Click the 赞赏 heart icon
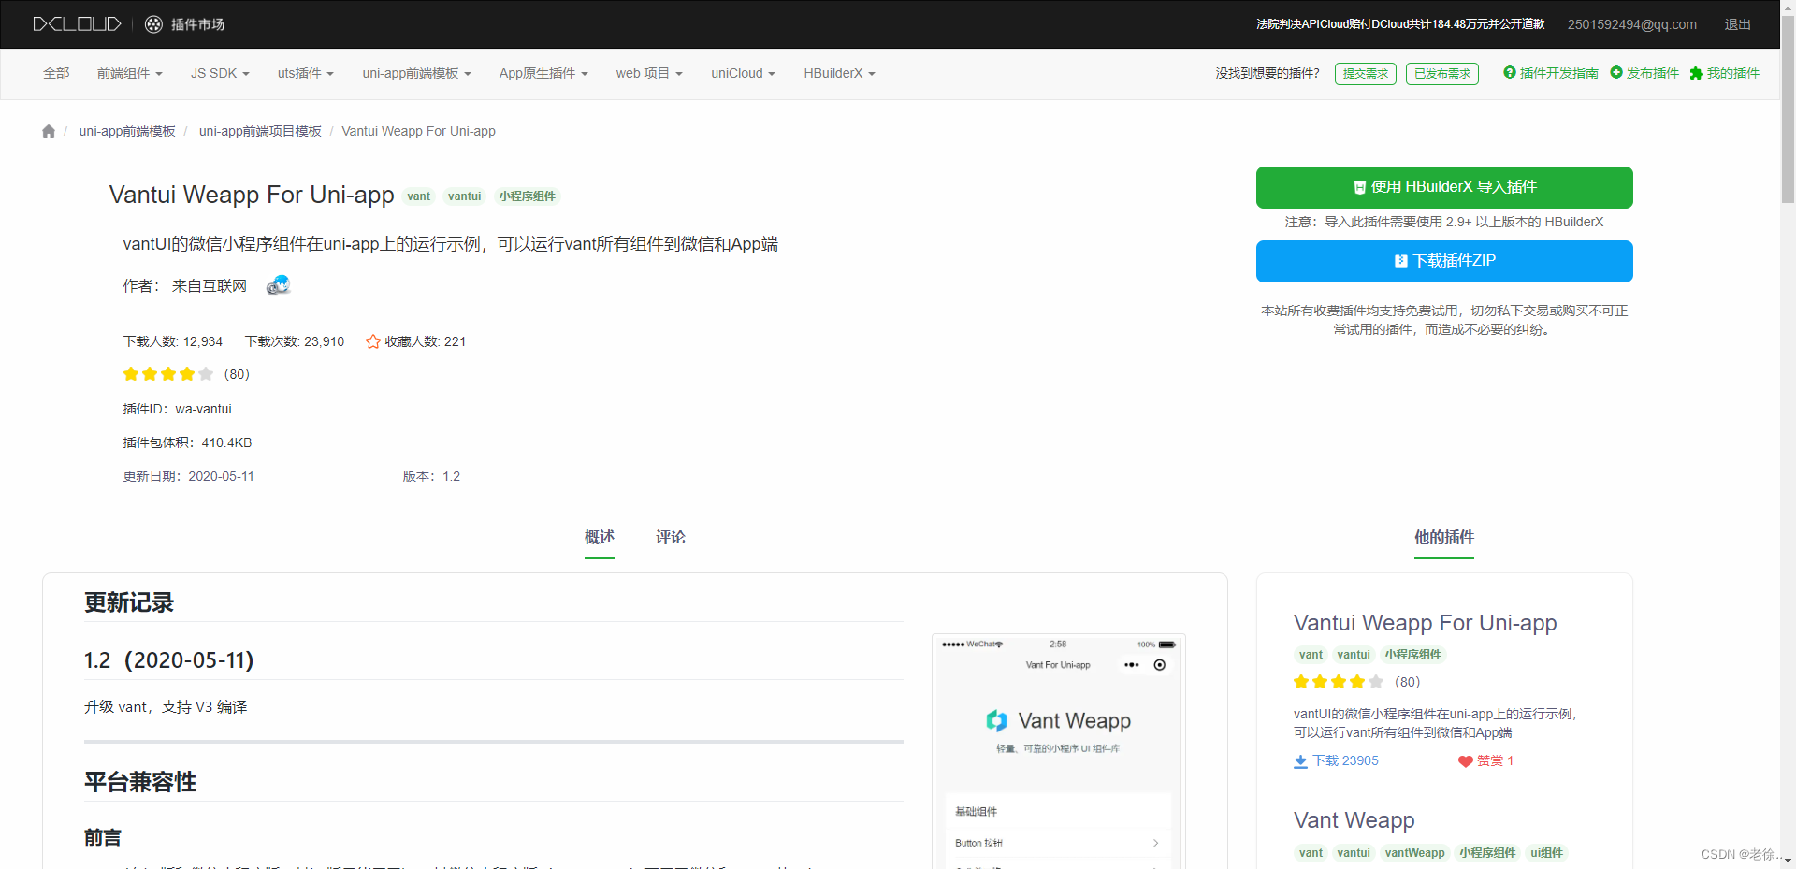 [x=1465, y=761]
